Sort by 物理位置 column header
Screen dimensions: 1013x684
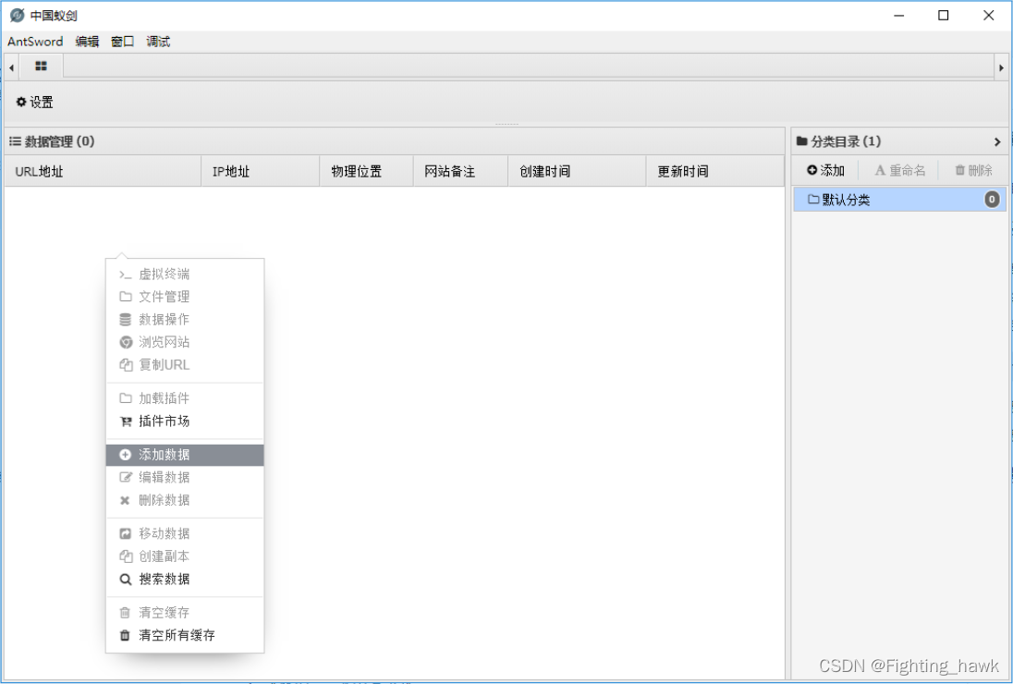pyautogui.click(x=366, y=171)
